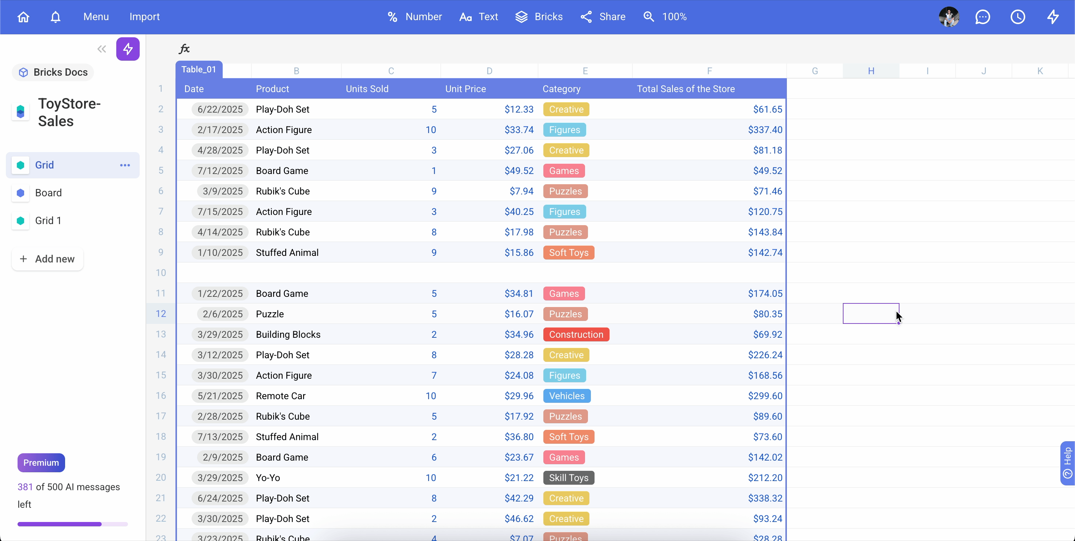
Task: Click the Construction category tag
Action: tap(576, 334)
